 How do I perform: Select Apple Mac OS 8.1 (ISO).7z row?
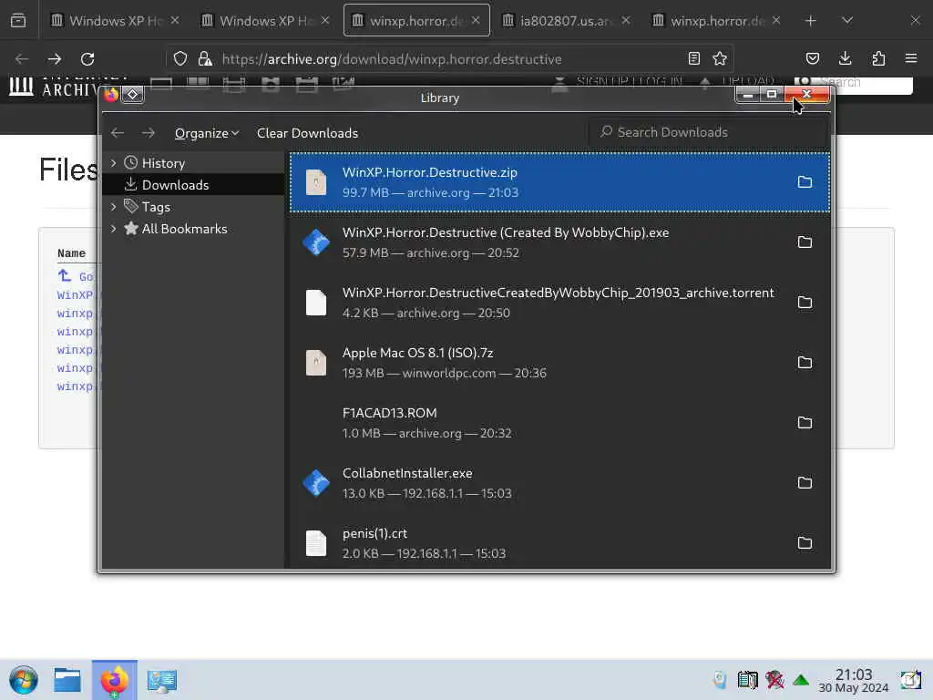tap(559, 363)
